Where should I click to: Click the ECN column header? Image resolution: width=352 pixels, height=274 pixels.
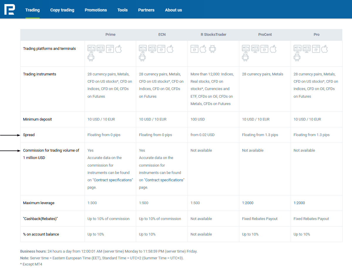click(x=162, y=35)
